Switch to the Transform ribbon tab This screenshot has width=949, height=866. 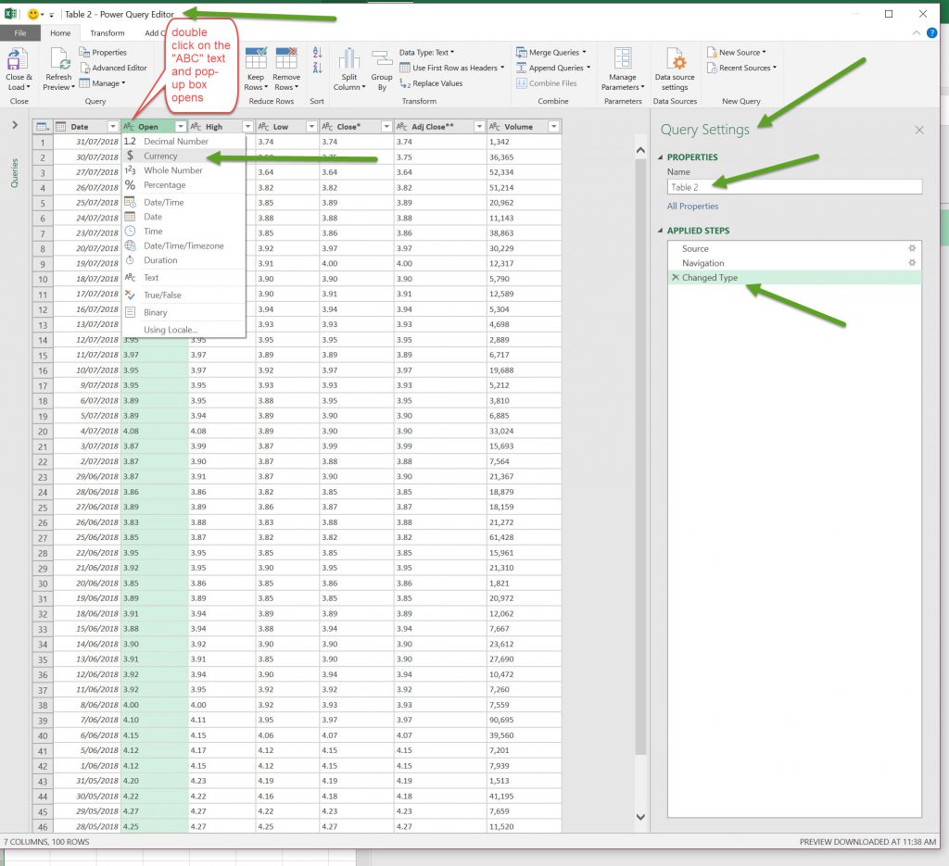pyautogui.click(x=108, y=33)
